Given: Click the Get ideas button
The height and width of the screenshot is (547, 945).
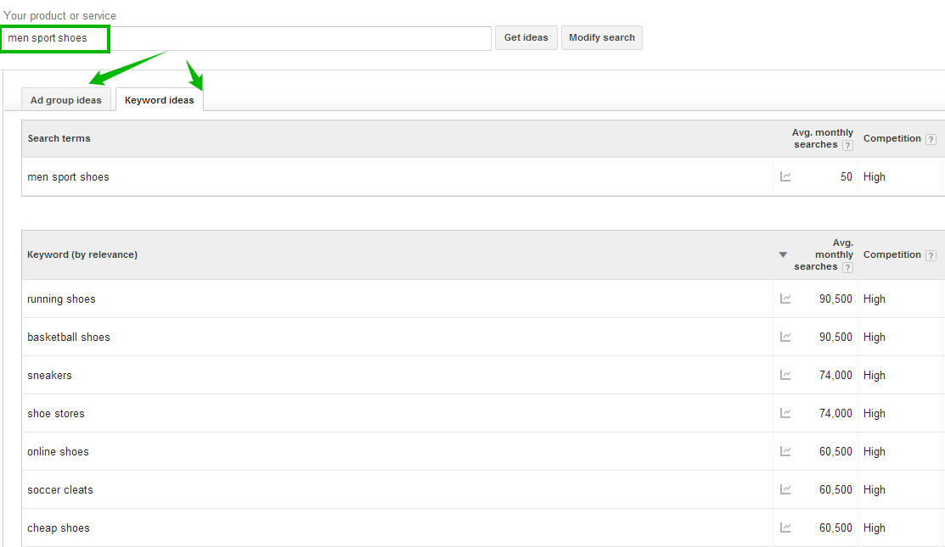Looking at the screenshot, I should (x=526, y=37).
